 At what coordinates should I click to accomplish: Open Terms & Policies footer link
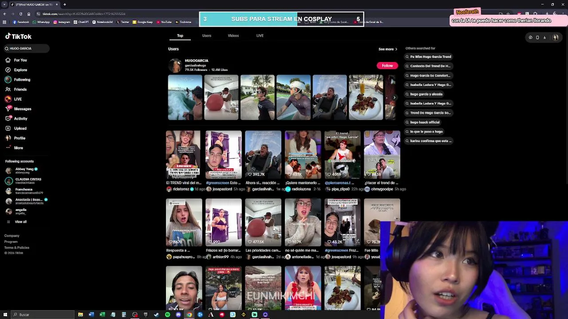(17, 248)
